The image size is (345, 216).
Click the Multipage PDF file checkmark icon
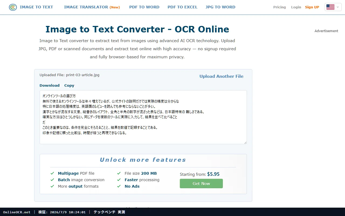coord(52,173)
